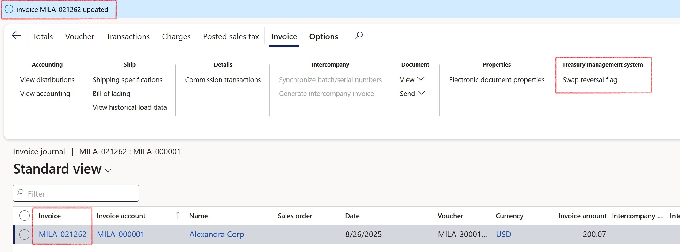Screen dimensions: 680x252
Task: Open invoice MILA-021262 link
Action: click(x=63, y=234)
